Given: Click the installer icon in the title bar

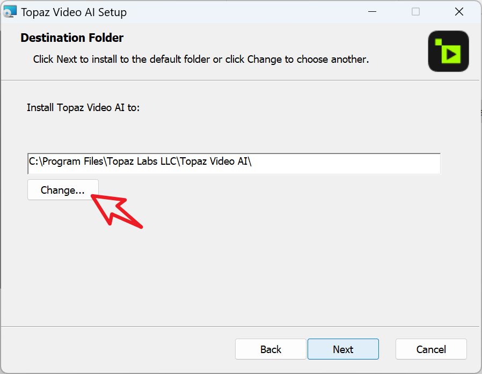Looking at the screenshot, I should click(x=10, y=12).
